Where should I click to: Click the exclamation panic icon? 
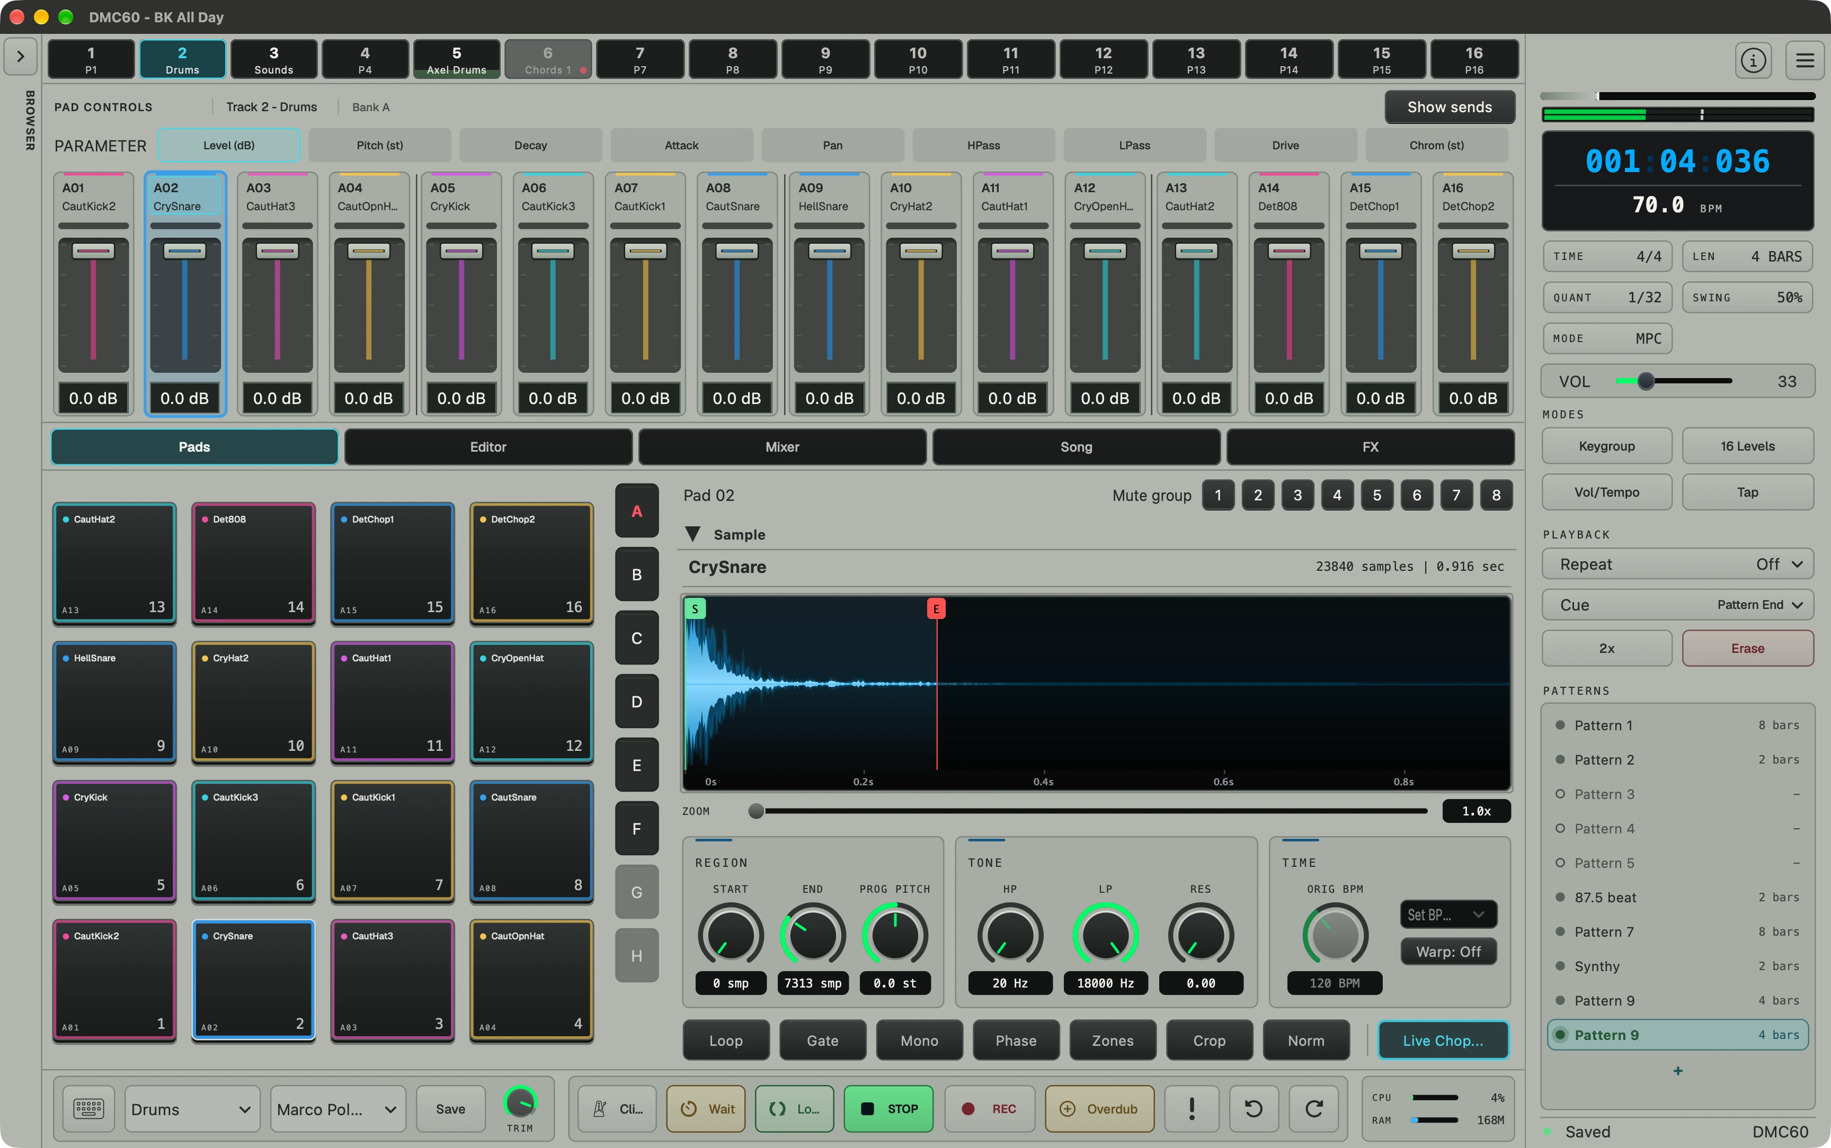click(1192, 1108)
